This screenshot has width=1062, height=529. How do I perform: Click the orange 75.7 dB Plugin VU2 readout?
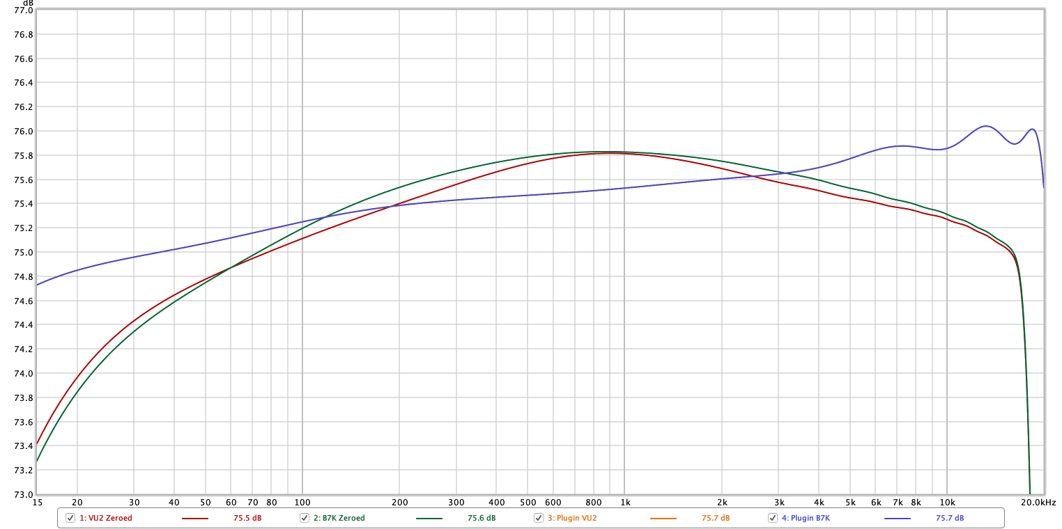coord(716,518)
